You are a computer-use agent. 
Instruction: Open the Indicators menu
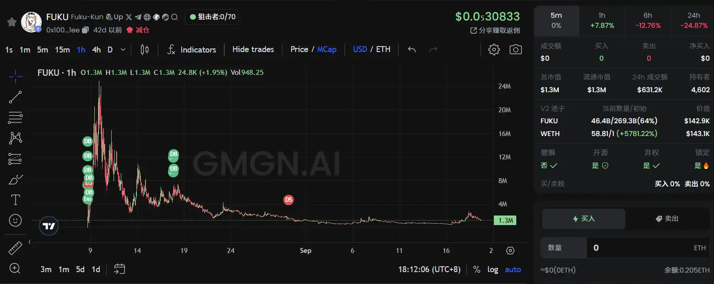point(192,49)
